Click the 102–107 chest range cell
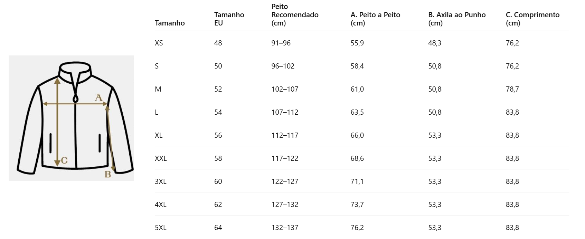This screenshot has height=239, width=585. pos(285,89)
